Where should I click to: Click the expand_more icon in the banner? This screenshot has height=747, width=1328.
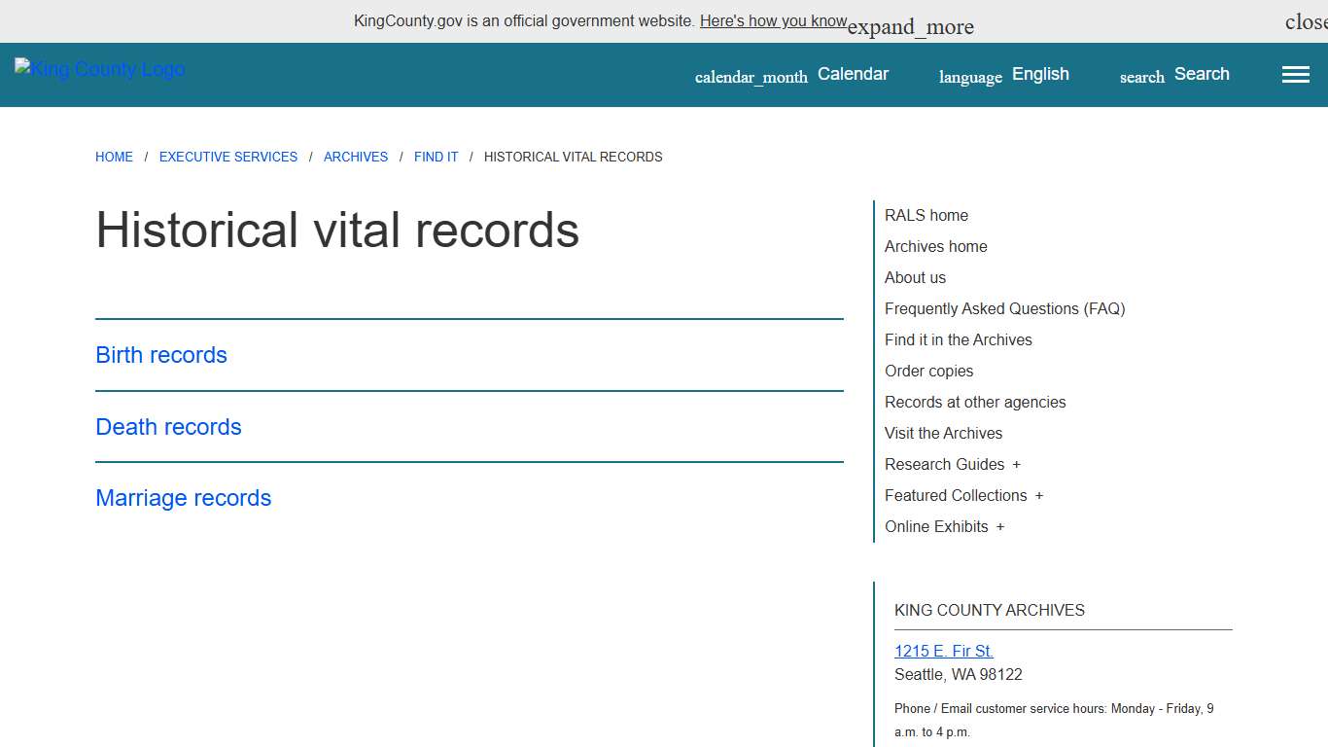click(x=910, y=26)
